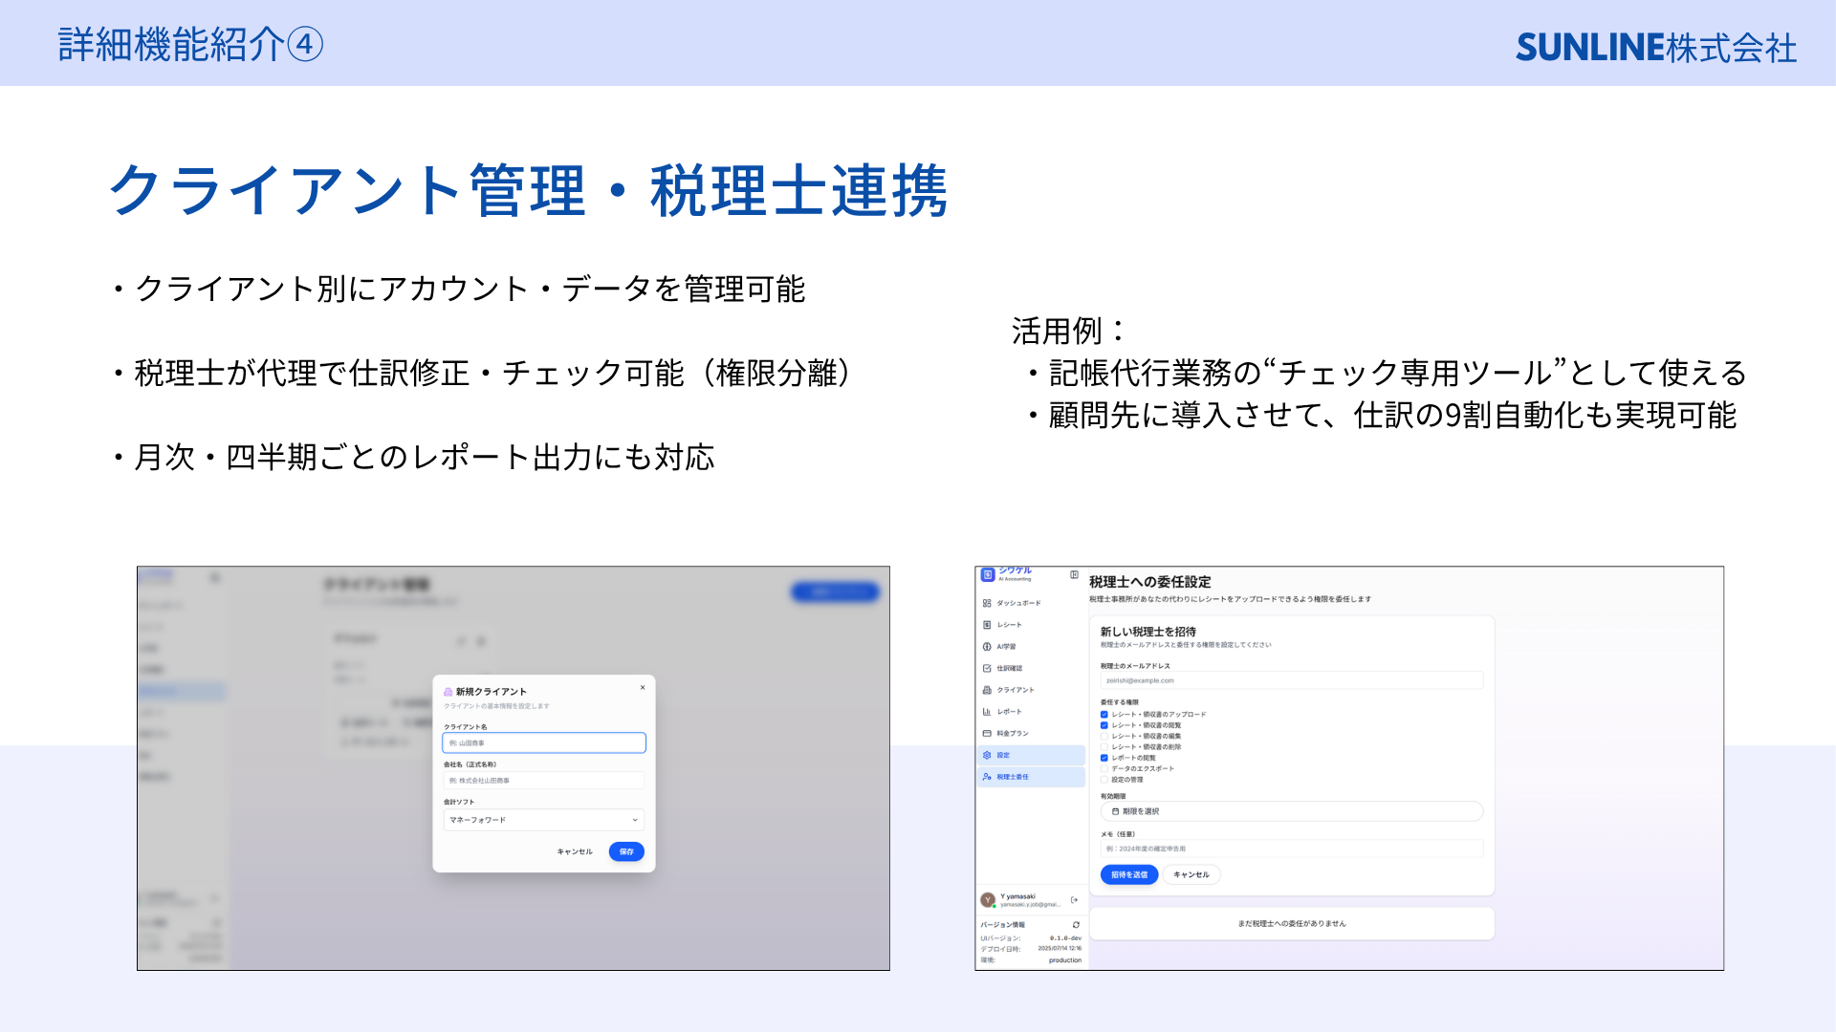Select 税理士委任 in the sidebar menu
This screenshot has width=1836, height=1032.
click(1031, 777)
